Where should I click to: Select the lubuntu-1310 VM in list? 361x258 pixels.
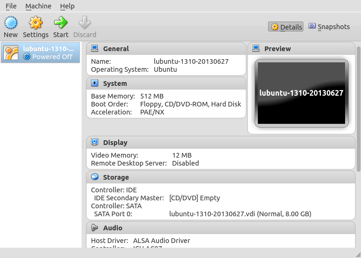pos(40,53)
